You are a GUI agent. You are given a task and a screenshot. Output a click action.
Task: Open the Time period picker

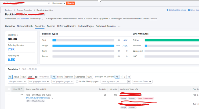click(x=42, y=77)
